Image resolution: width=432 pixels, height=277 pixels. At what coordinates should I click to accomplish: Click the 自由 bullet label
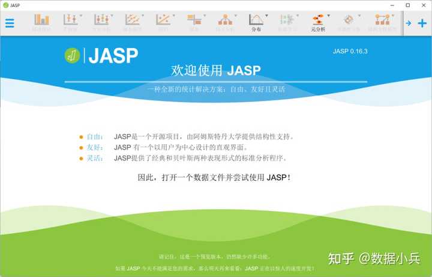pyautogui.click(x=95, y=136)
